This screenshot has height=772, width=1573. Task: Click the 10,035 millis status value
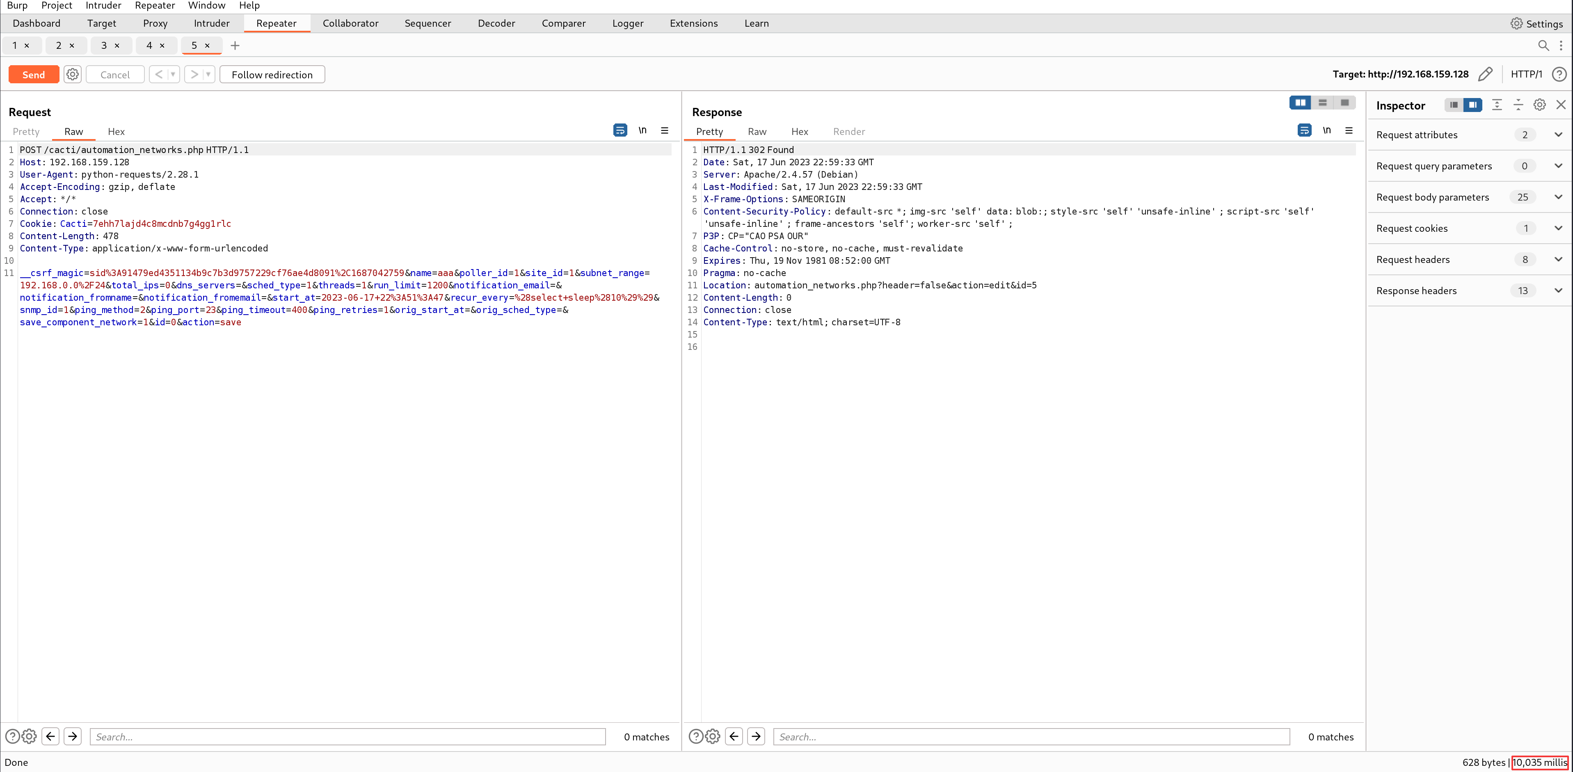pos(1539,762)
